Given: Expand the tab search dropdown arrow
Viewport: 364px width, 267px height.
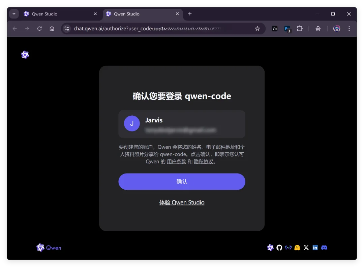Looking at the screenshot, I should point(13,14).
